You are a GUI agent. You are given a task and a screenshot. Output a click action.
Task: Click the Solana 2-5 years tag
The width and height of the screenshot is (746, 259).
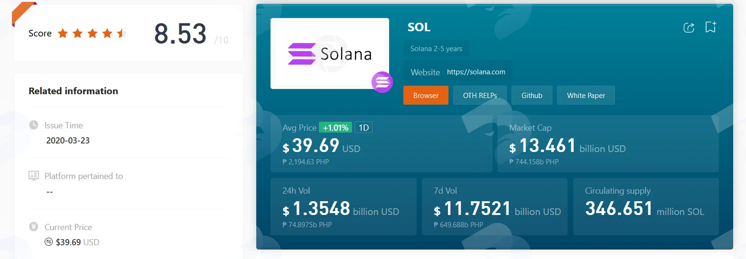(436, 48)
